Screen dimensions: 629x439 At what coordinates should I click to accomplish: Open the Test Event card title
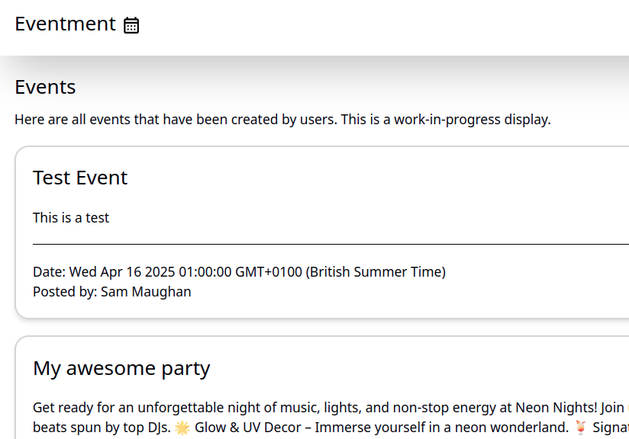pyautogui.click(x=80, y=178)
